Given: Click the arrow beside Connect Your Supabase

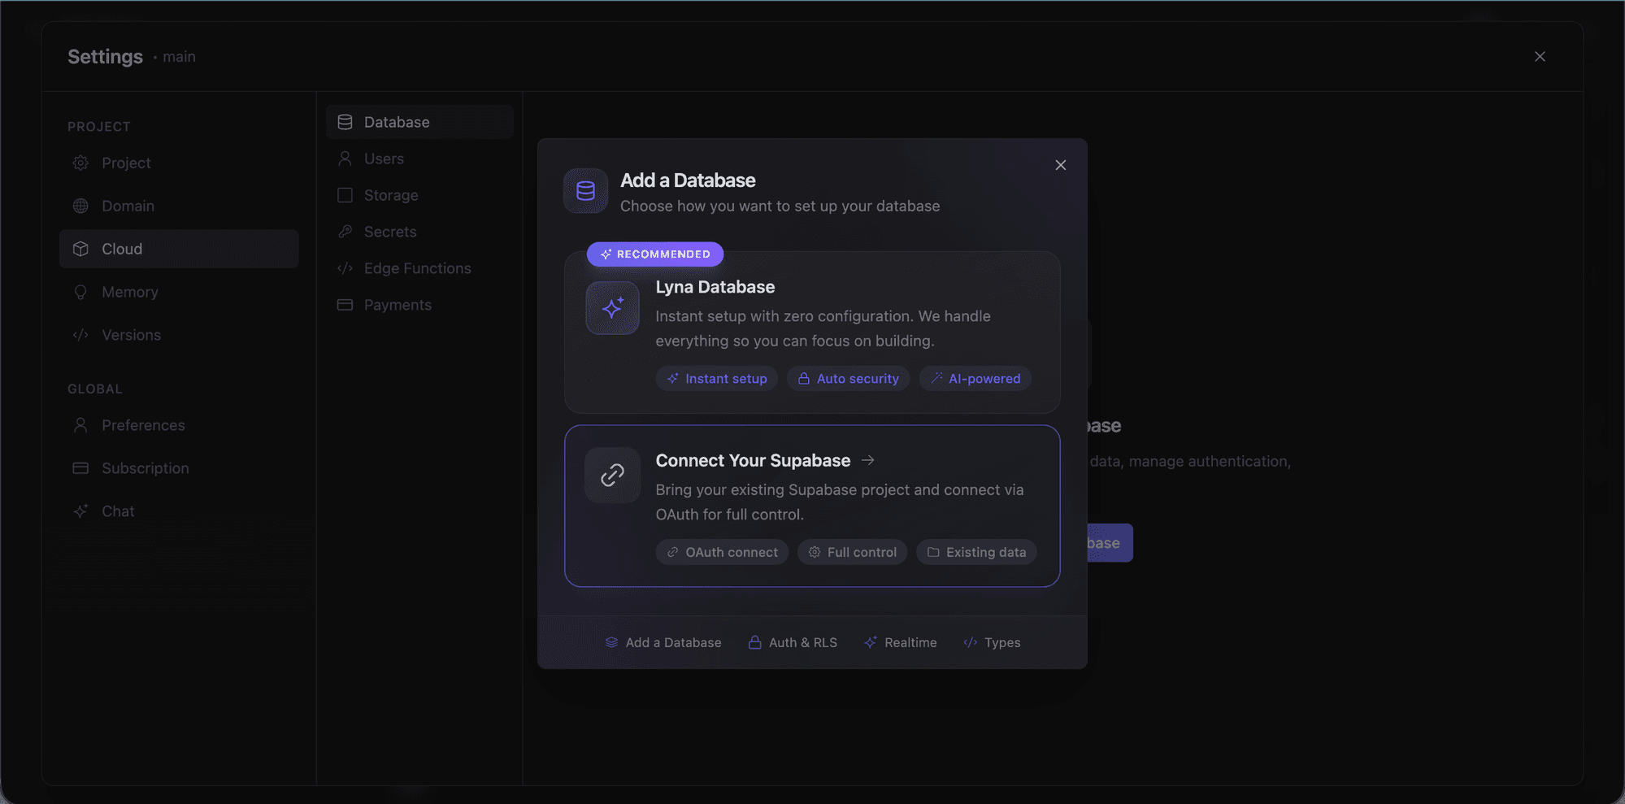Looking at the screenshot, I should tap(868, 460).
